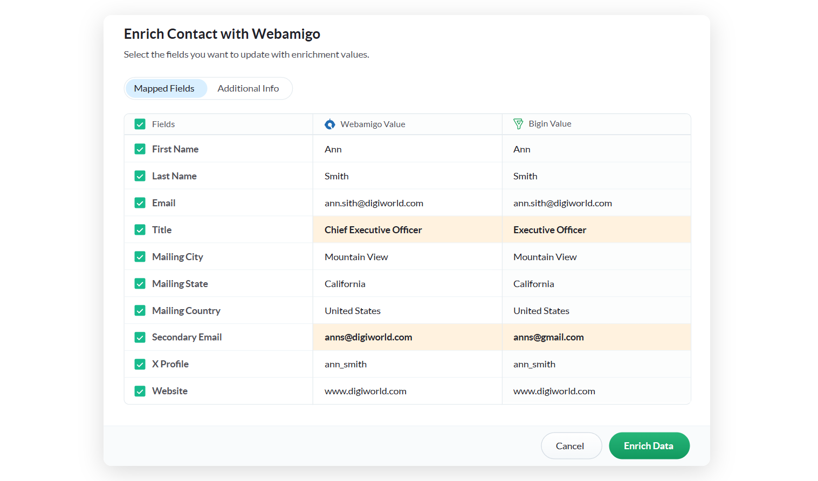Viewport: 818px width, 481px height.
Task: Click Bigin value Smith
Action: pyautogui.click(x=525, y=176)
